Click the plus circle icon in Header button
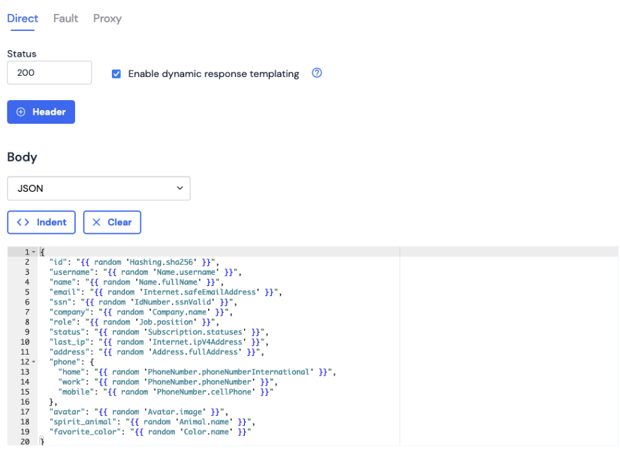This screenshot has height=456, width=620. (21, 112)
